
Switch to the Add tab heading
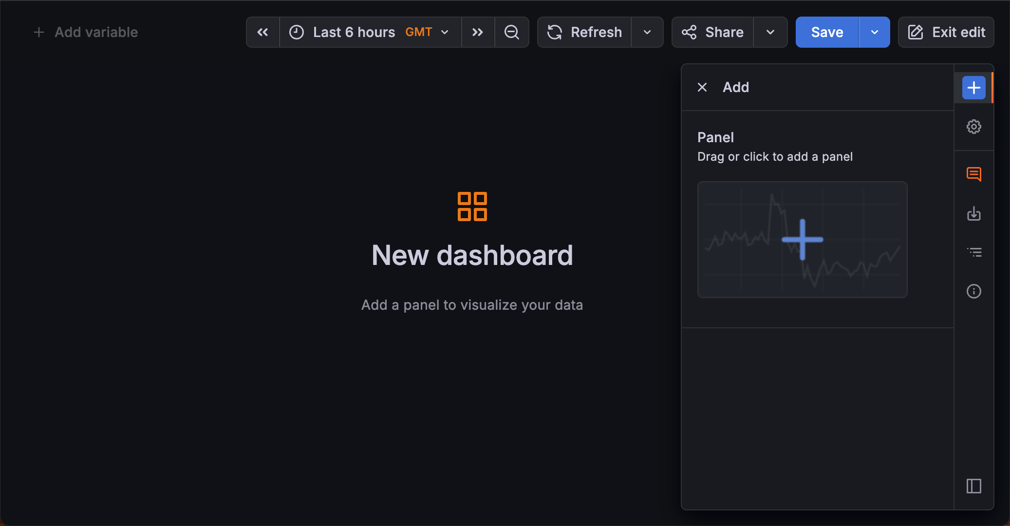click(x=735, y=87)
